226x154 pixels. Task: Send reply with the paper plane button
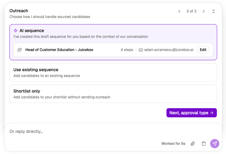click(x=215, y=144)
